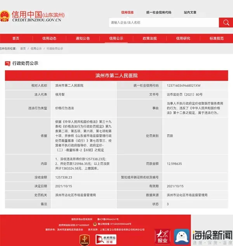Viewport: 233px width, 246px height.
Task: Click the legal representative name 侯月智
Action: [x=60, y=95]
